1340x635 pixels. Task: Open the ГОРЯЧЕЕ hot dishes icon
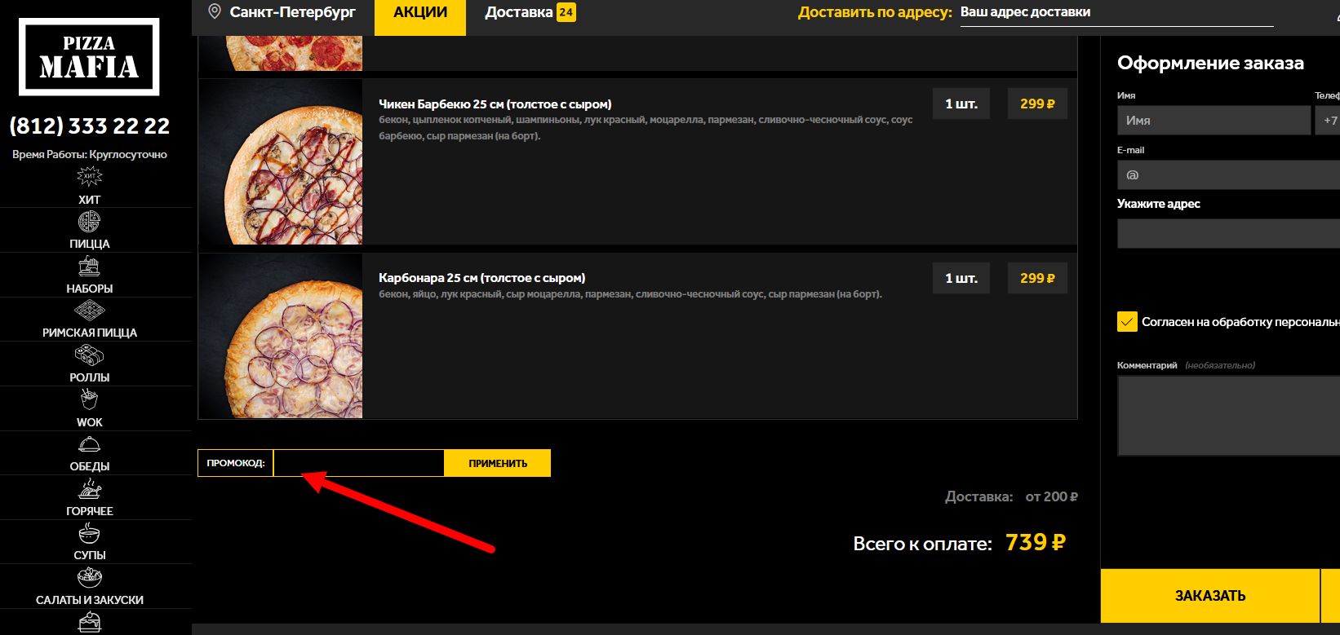click(x=89, y=489)
